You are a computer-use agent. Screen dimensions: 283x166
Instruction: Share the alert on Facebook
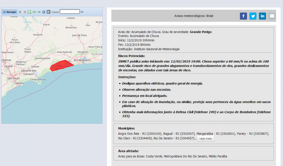[243, 16]
